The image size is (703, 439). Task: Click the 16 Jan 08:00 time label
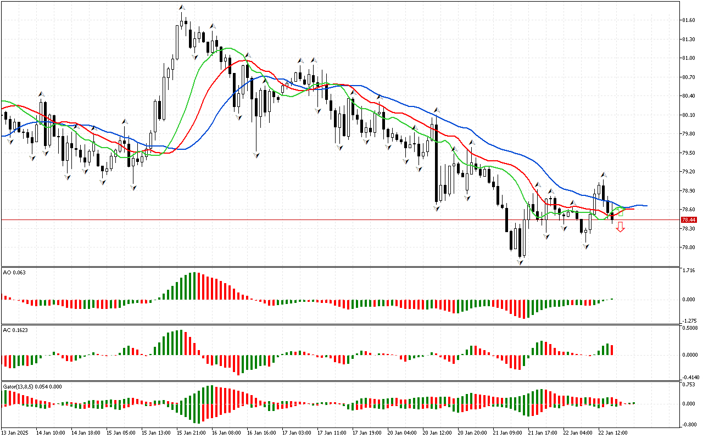[225, 433]
